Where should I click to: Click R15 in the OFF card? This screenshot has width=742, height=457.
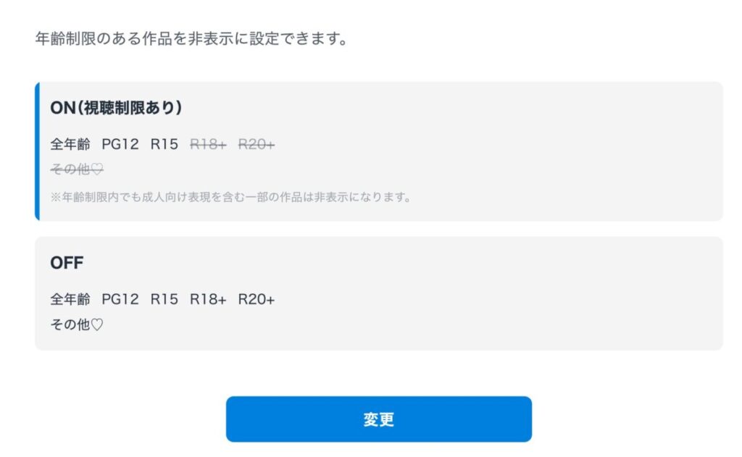click(164, 299)
